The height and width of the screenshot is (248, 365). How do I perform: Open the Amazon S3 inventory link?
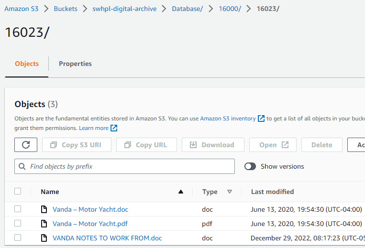(x=228, y=119)
